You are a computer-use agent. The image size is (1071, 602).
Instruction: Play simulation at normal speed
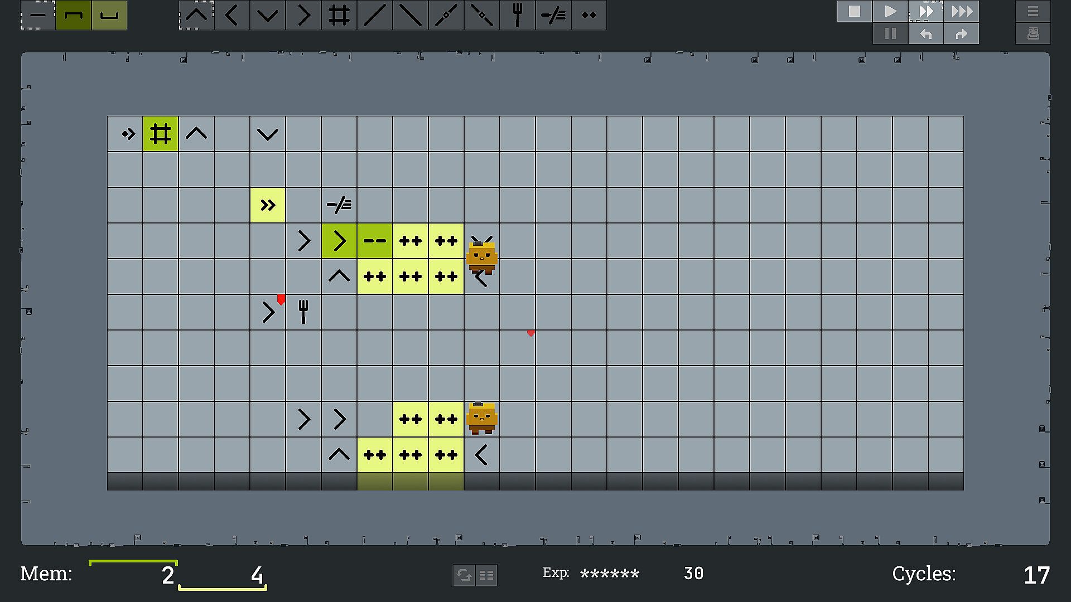(x=890, y=11)
